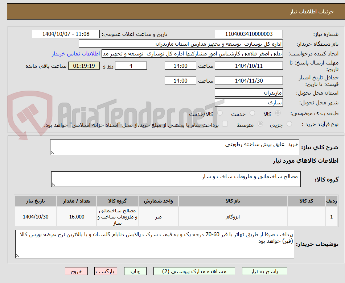This screenshot has width=345, height=283.
Task: Select the متوسط purchase type radio
Action: point(260,124)
